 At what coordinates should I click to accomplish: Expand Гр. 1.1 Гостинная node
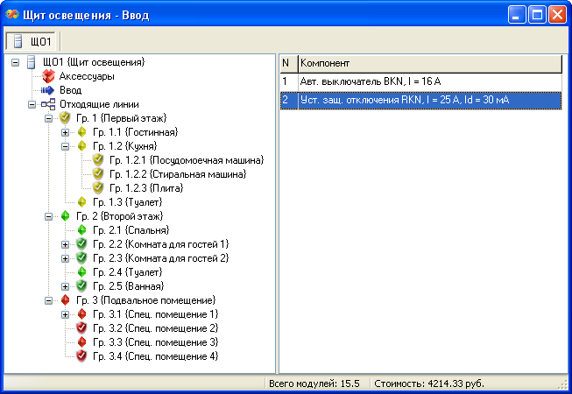(66, 133)
